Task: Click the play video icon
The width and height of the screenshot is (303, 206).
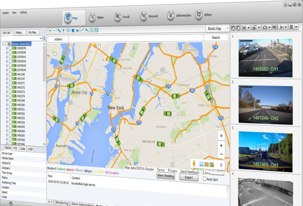Action: [x=281, y=27]
